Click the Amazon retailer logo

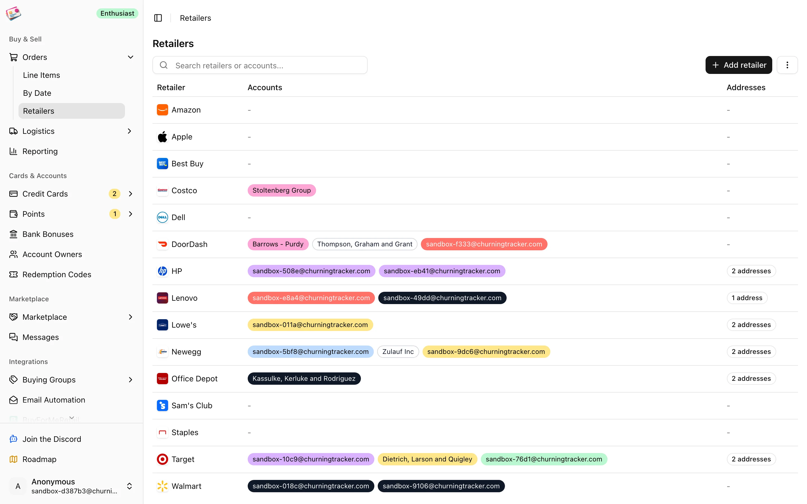point(163,110)
